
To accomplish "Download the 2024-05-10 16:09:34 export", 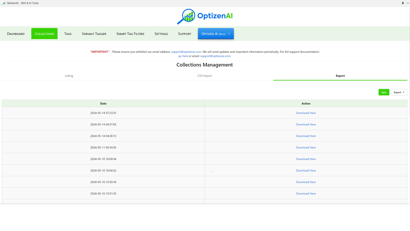I will tap(306, 159).
